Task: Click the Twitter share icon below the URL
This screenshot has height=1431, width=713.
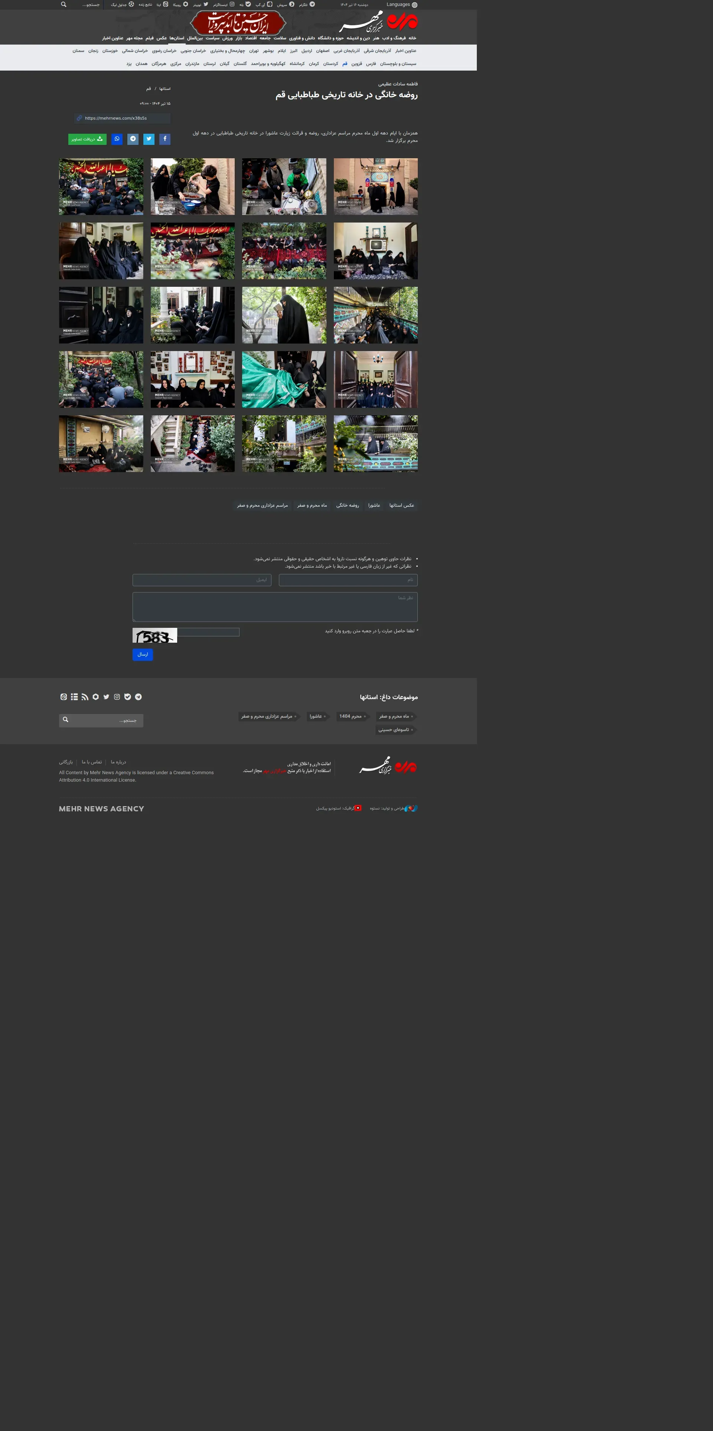Action: [x=149, y=139]
